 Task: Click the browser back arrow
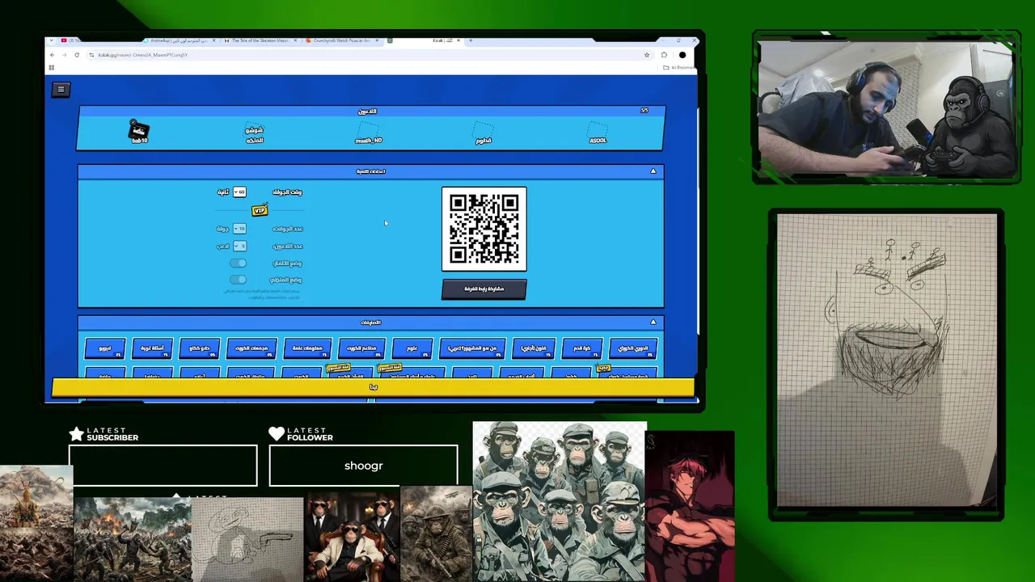pos(53,55)
